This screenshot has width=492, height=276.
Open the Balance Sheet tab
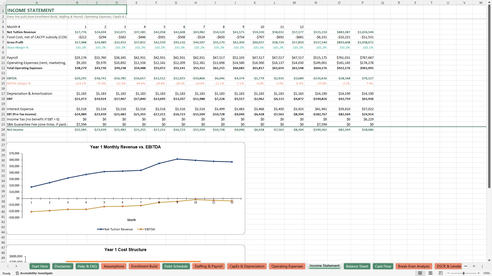pos(357,266)
